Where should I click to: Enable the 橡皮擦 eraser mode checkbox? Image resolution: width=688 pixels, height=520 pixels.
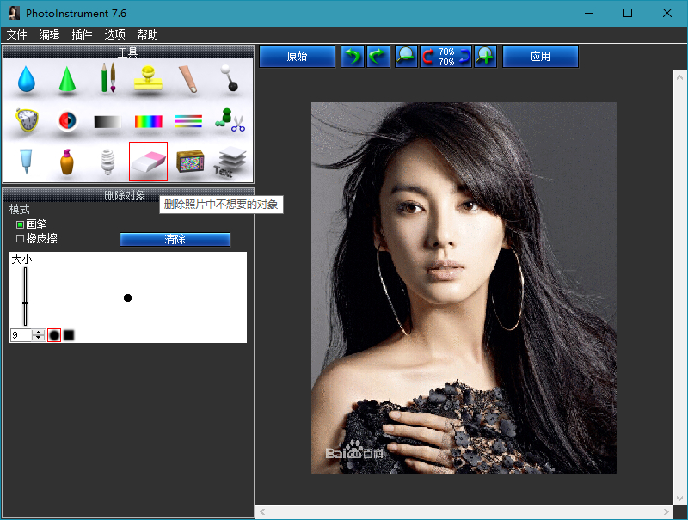tap(20, 239)
